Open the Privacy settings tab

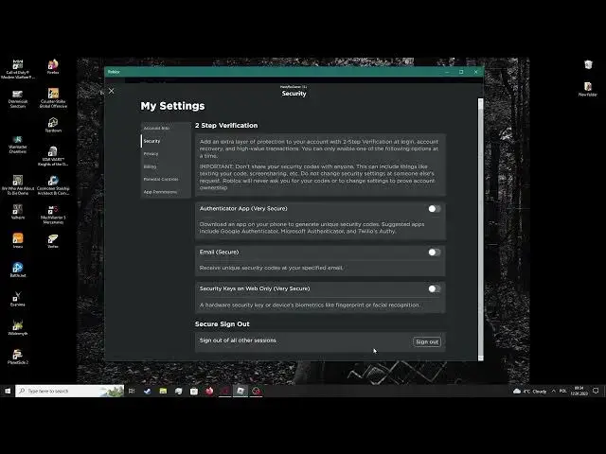166,153
